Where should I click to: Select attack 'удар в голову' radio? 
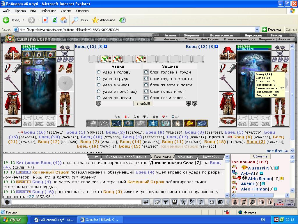coord(99,72)
